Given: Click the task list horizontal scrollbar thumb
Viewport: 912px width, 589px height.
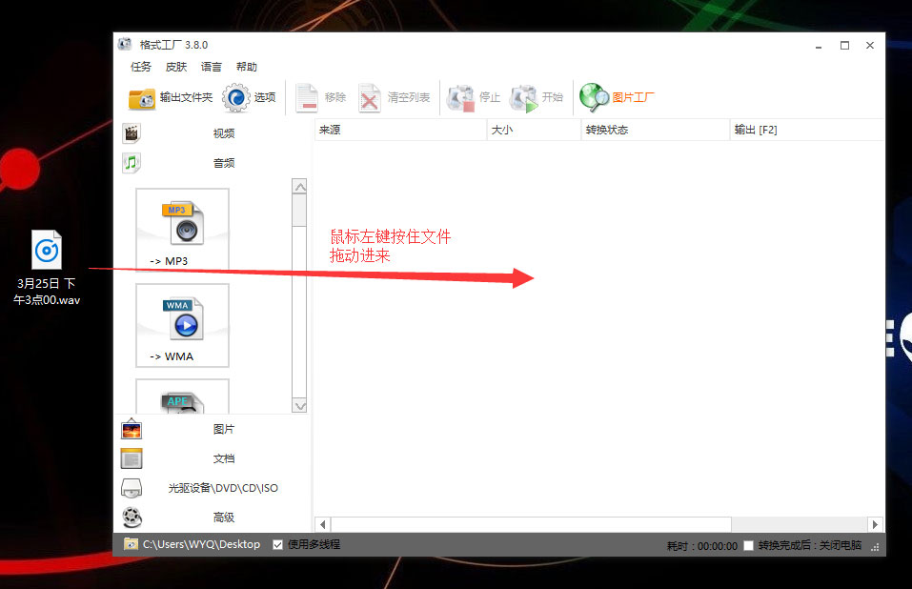Looking at the screenshot, I should [x=531, y=524].
